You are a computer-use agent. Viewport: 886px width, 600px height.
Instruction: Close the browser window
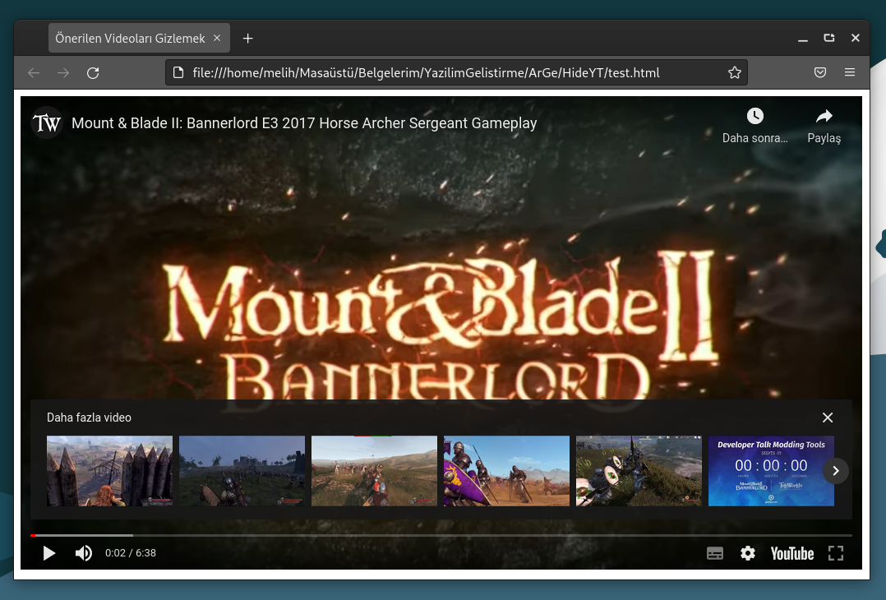[x=856, y=38]
